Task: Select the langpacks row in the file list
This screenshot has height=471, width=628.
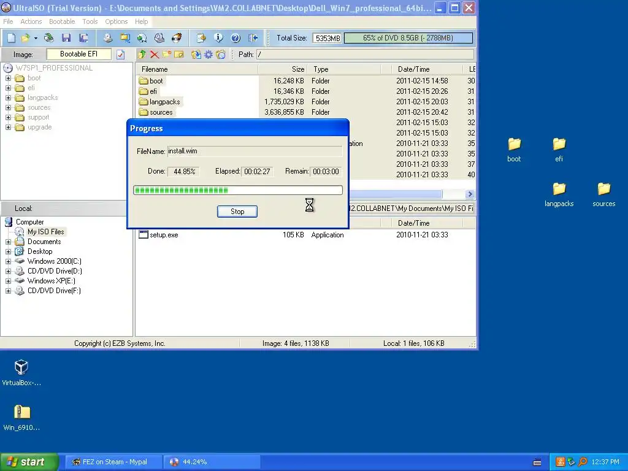Action: [305, 102]
